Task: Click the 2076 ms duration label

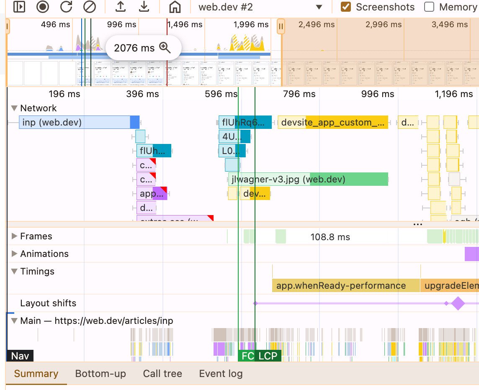Action: tap(134, 48)
